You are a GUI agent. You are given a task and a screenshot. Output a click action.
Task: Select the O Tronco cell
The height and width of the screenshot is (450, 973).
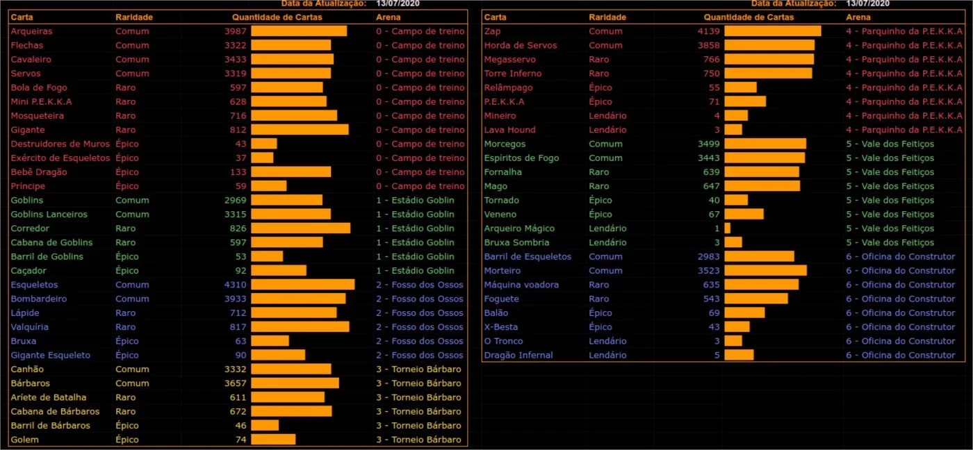(503, 341)
